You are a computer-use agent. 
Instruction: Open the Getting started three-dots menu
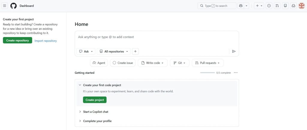(236, 73)
